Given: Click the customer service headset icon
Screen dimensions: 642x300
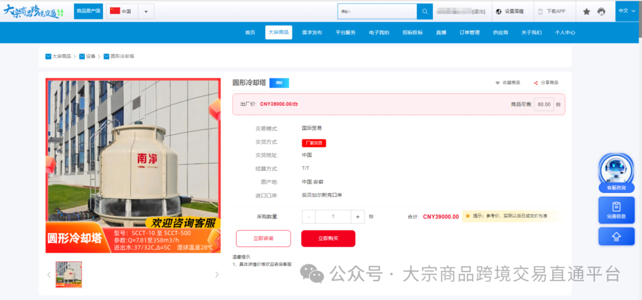Looking at the screenshot, I should (x=602, y=11).
